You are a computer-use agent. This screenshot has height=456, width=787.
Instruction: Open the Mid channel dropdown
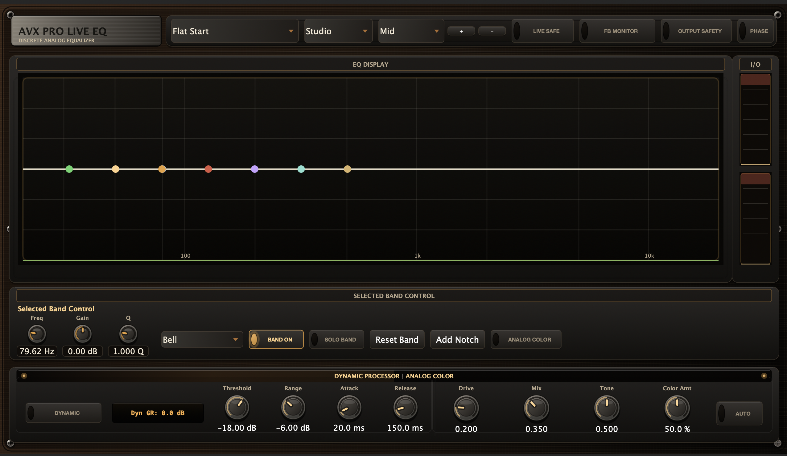click(411, 31)
